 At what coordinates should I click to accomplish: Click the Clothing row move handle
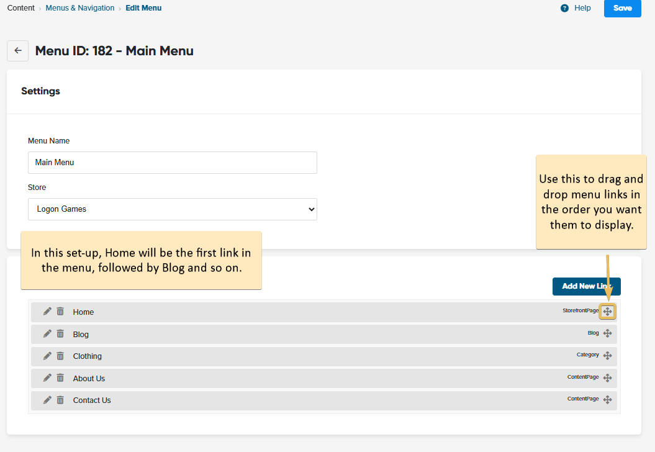click(607, 356)
